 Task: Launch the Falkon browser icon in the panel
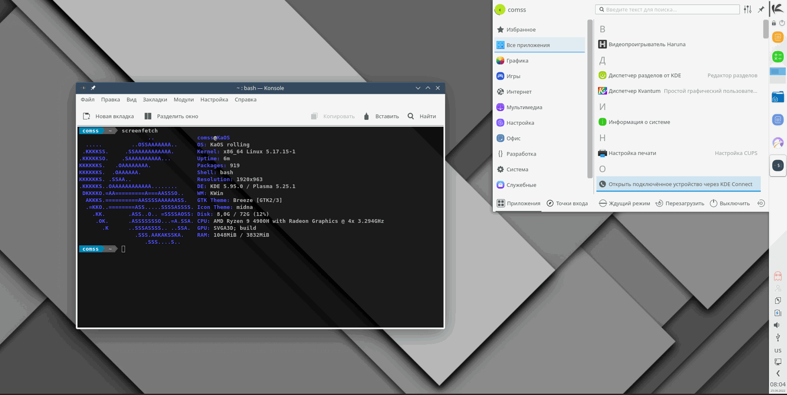778,142
